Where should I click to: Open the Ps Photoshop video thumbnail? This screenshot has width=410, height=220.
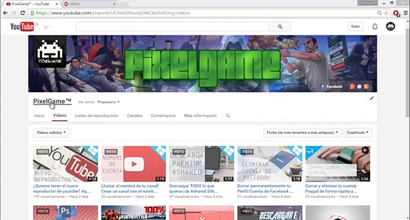[66, 213]
